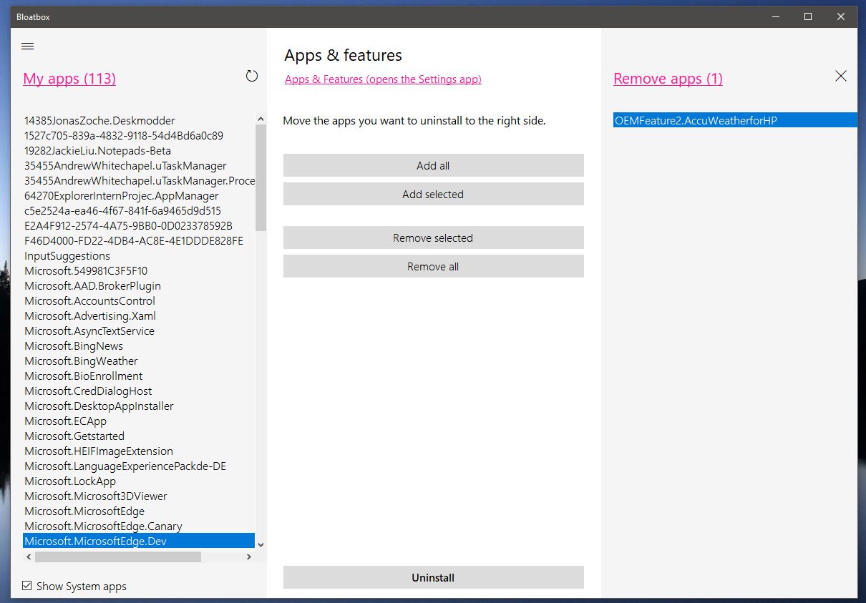Select Microsoft.ECApp entry

click(139, 421)
